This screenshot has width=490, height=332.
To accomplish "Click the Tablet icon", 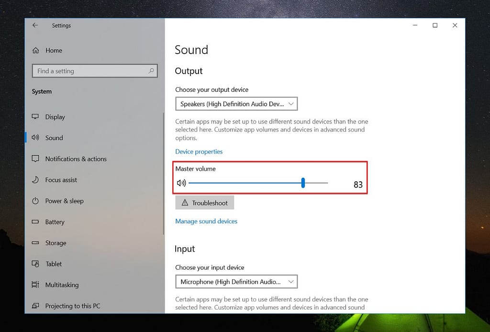I will [35, 264].
